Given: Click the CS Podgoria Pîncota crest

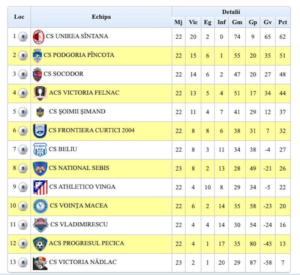Looking at the screenshot, I should click(37, 56).
